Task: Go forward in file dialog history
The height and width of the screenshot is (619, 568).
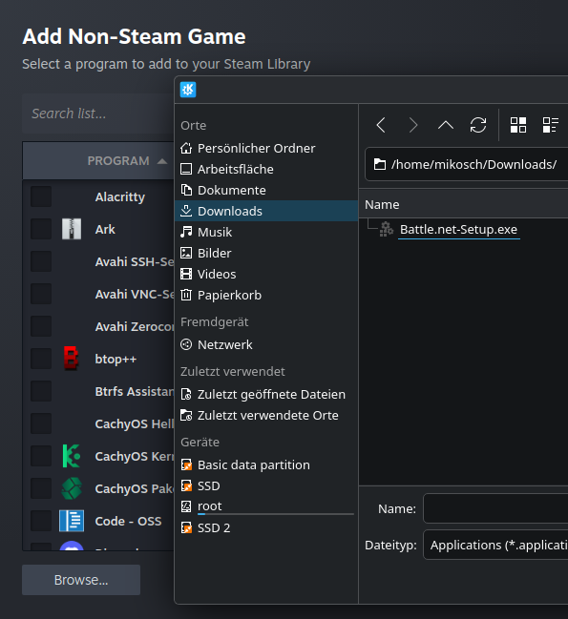Action: click(x=413, y=125)
